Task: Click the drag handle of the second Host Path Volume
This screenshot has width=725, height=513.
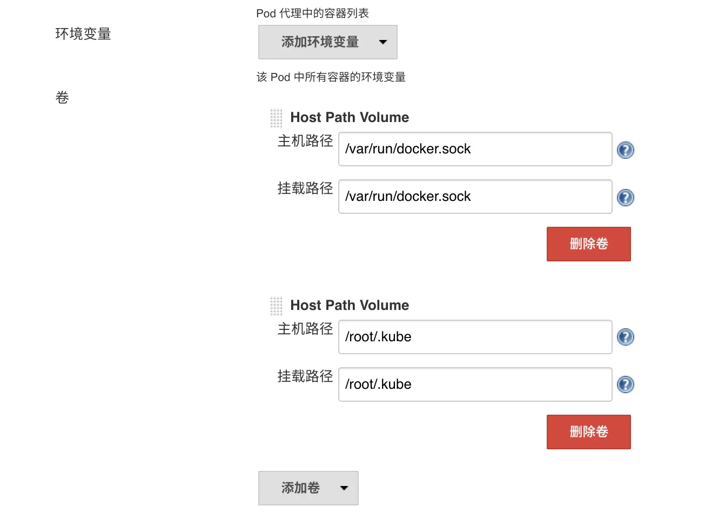Action: tap(276, 305)
